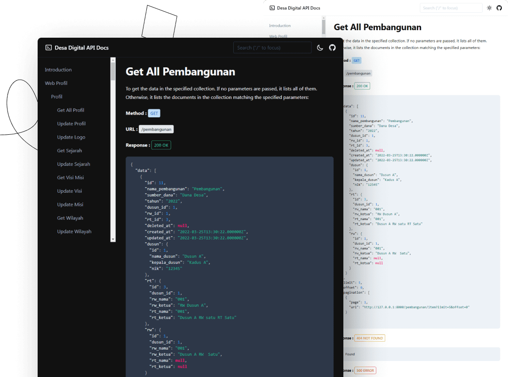Click the terminal logo icon in dark header
This screenshot has width=508, height=377.
click(48, 48)
